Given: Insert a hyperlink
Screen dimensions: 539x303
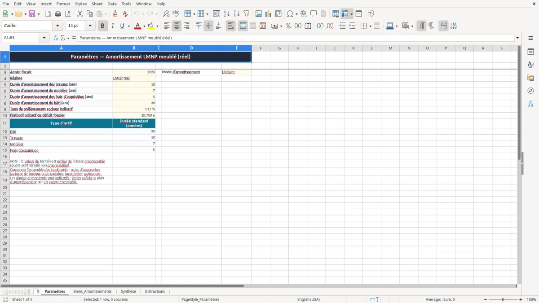Looking at the screenshot, I should point(304,14).
